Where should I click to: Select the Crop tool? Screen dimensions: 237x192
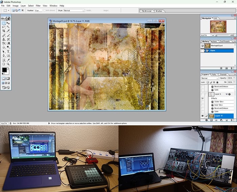pos(4,31)
